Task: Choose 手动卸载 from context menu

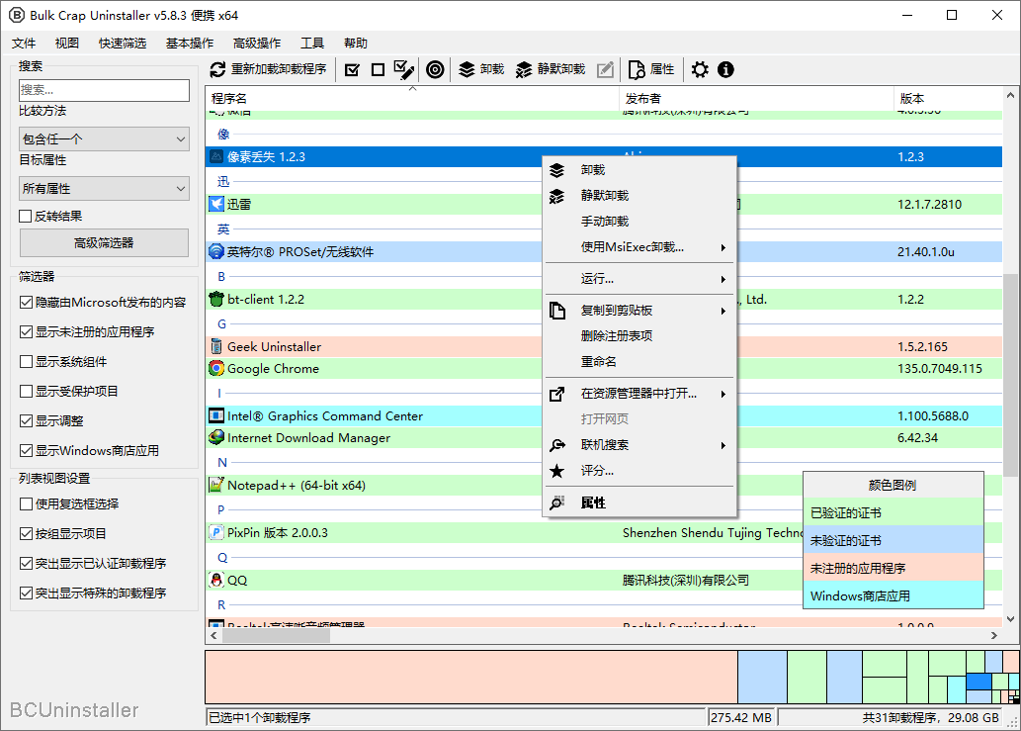Action: tap(639, 222)
